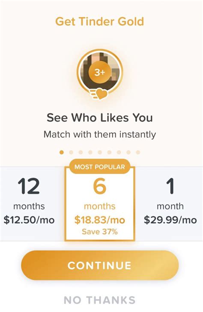Jump to the seventh carousel dot

pos(119,152)
